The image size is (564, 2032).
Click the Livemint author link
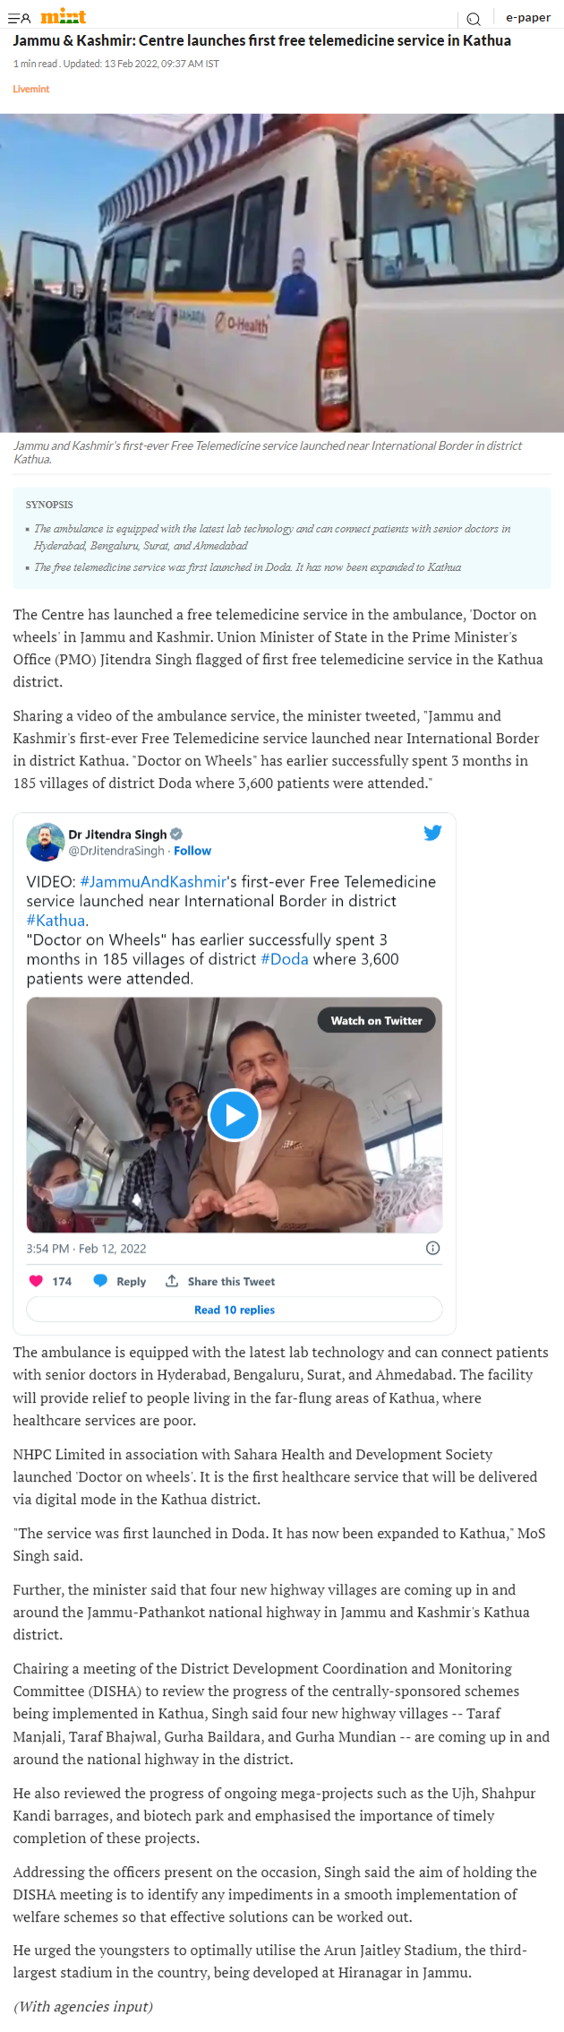pos(30,89)
